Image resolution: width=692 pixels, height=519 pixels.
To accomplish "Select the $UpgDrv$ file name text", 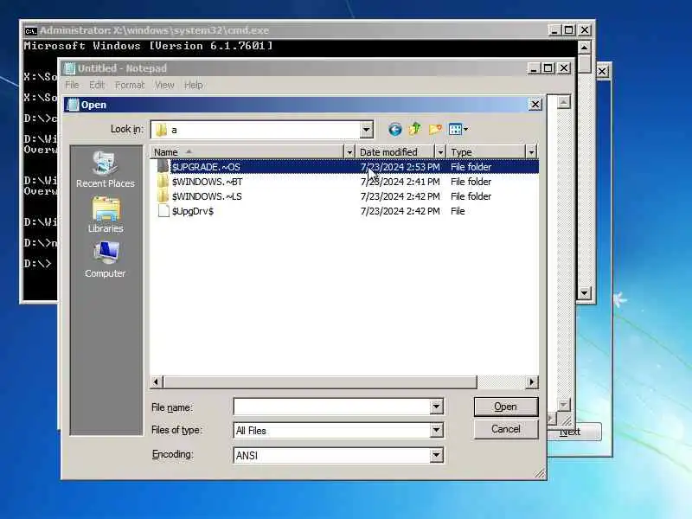I will [x=193, y=211].
